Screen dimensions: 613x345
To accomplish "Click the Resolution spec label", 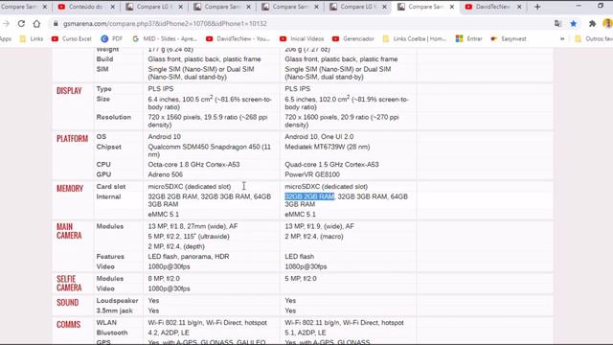I will (114, 117).
